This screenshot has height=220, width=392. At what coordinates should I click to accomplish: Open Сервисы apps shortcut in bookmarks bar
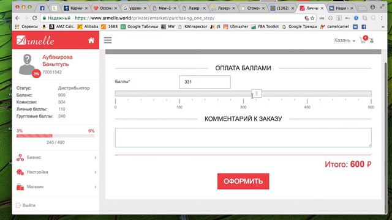click(x=26, y=26)
